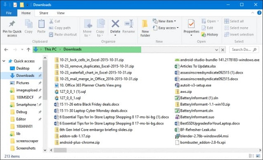Switch to the View ribbon tab
This screenshot has height=160, width=263.
61,13
